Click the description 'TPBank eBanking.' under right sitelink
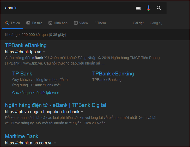 pos(107,80)
